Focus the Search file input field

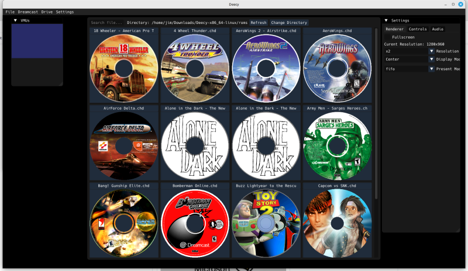(x=106, y=23)
